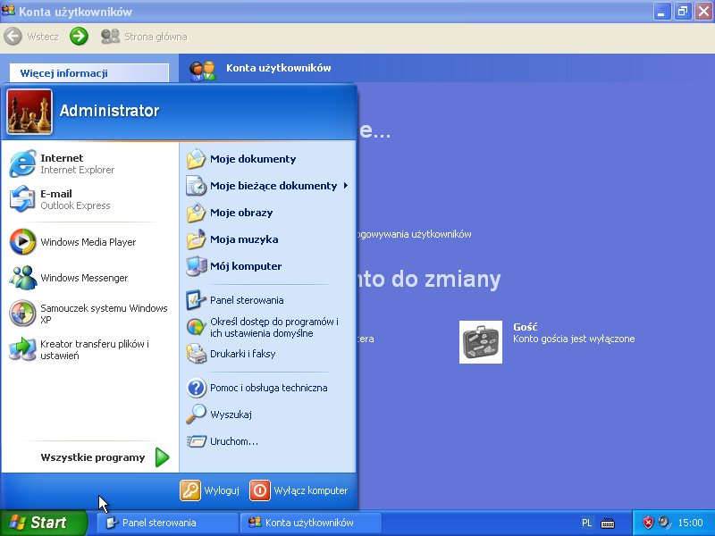
Task: Open Uruchom... run dialog
Action: click(x=233, y=441)
